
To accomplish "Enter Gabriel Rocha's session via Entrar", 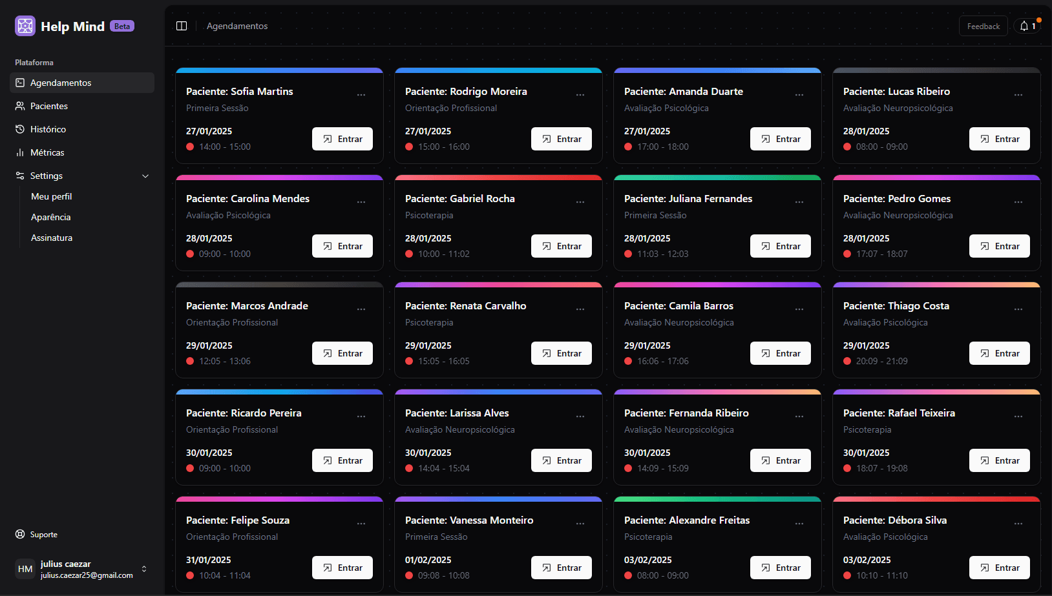I will click(x=561, y=246).
